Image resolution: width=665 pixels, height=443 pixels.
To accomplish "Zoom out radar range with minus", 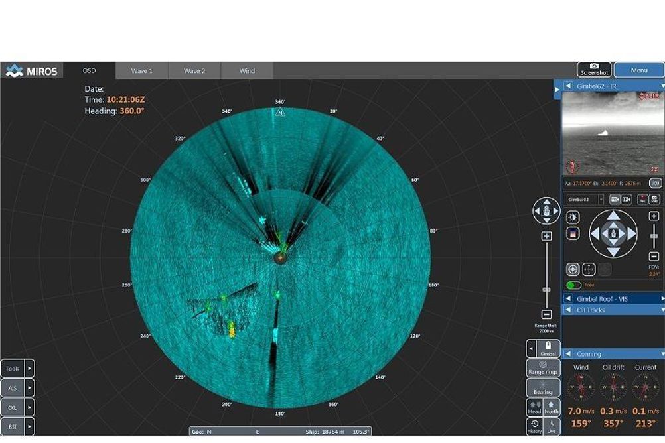I will pyautogui.click(x=546, y=314).
